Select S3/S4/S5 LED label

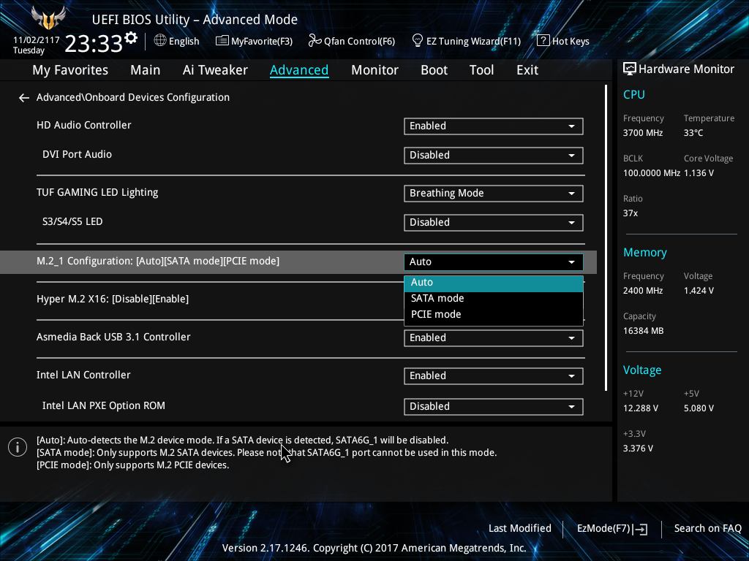72,222
